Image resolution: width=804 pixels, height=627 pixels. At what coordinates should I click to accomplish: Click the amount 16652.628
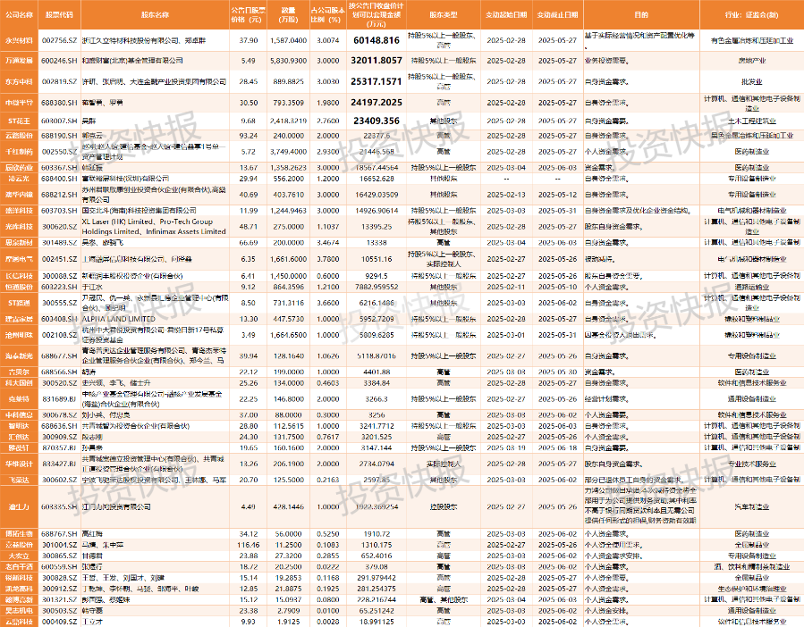click(377, 179)
